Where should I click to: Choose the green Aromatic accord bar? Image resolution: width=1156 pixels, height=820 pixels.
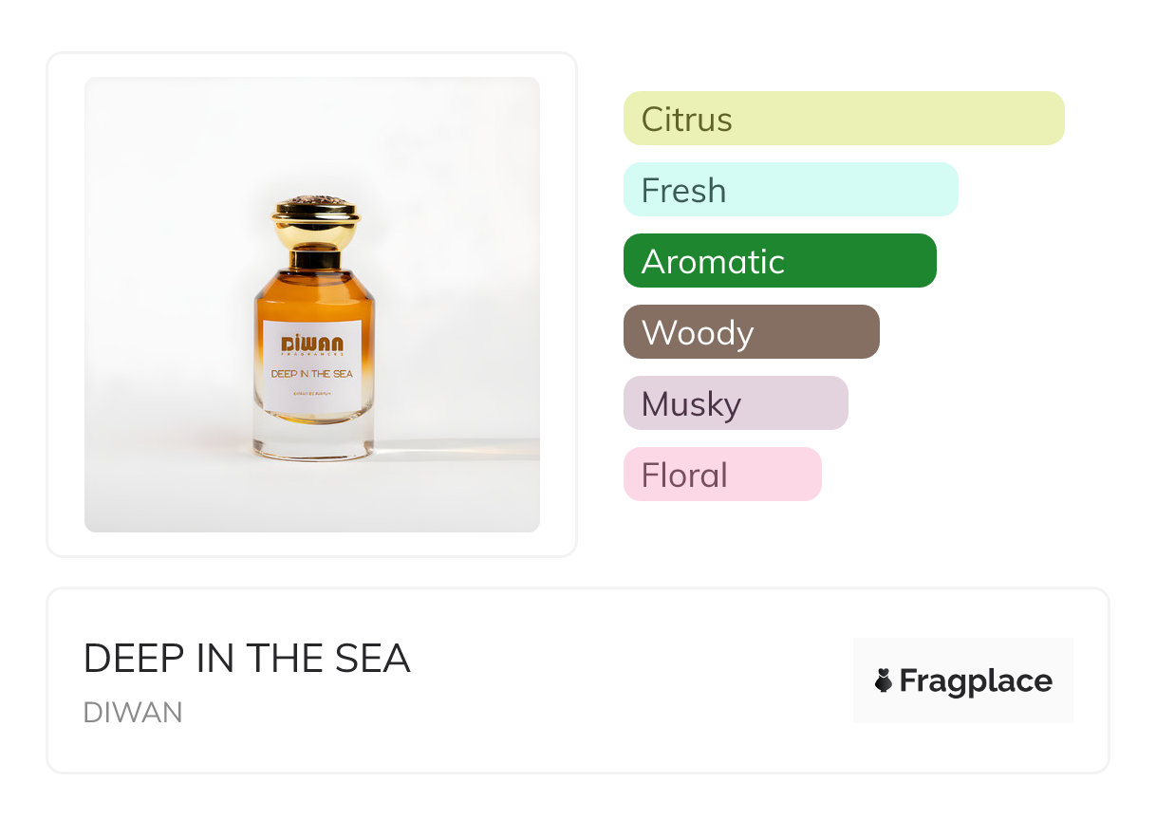pos(779,261)
